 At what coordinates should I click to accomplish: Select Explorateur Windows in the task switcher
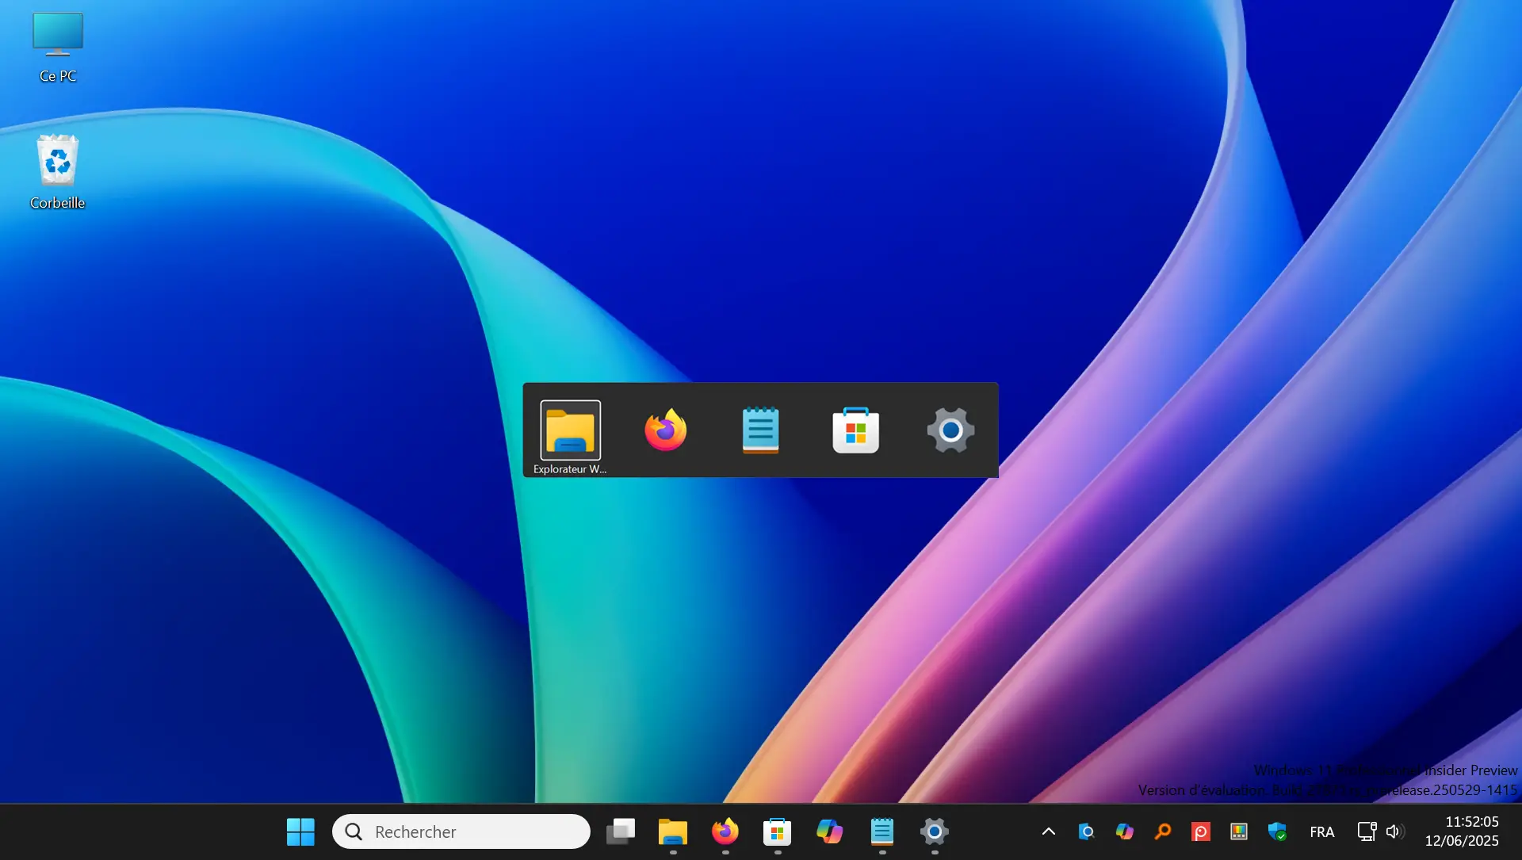pyautogui.click(x=570, y=430)
